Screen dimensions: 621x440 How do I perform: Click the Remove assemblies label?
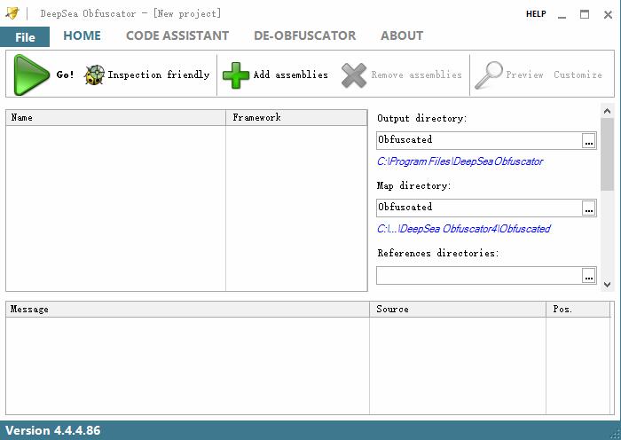pos(416,75)
